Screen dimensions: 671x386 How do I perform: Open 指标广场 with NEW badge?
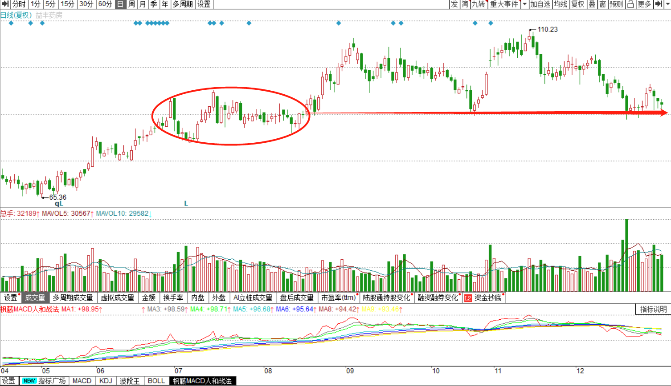pos(45,381)
